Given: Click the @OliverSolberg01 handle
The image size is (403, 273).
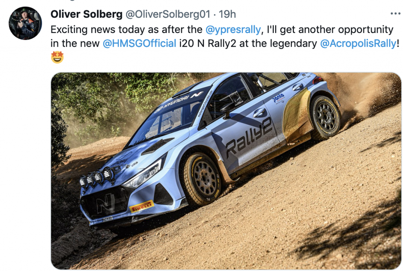Looking at the screenshot, I should [168, 14].
